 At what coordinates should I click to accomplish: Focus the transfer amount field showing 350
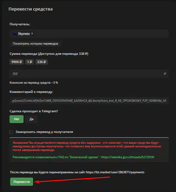(89, 74)
